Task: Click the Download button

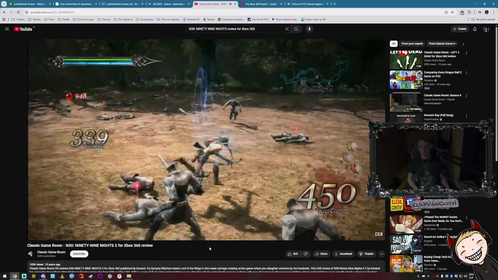Action: [x=343, y=254]
